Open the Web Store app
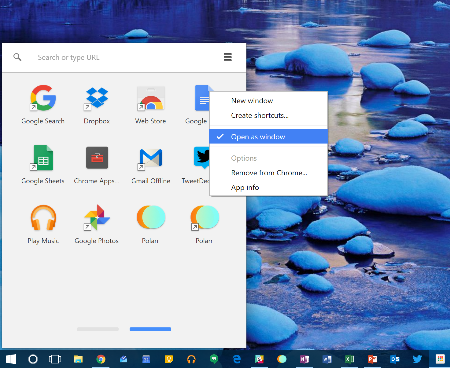This screenshot has height=368, width=450. [x=151, y=98]
